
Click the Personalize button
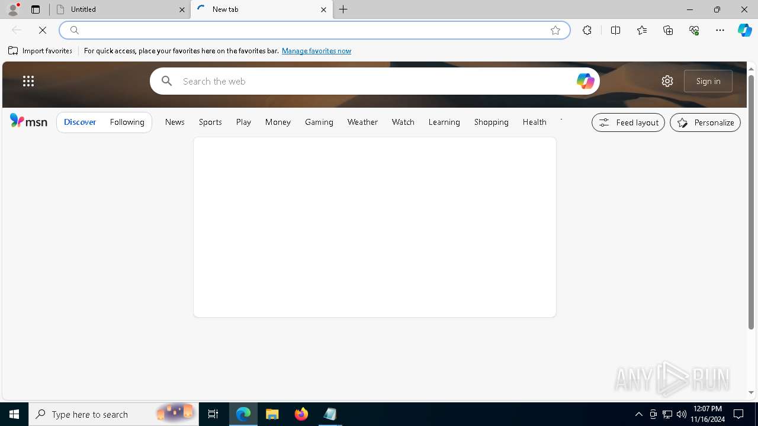(x=705, y=122)
